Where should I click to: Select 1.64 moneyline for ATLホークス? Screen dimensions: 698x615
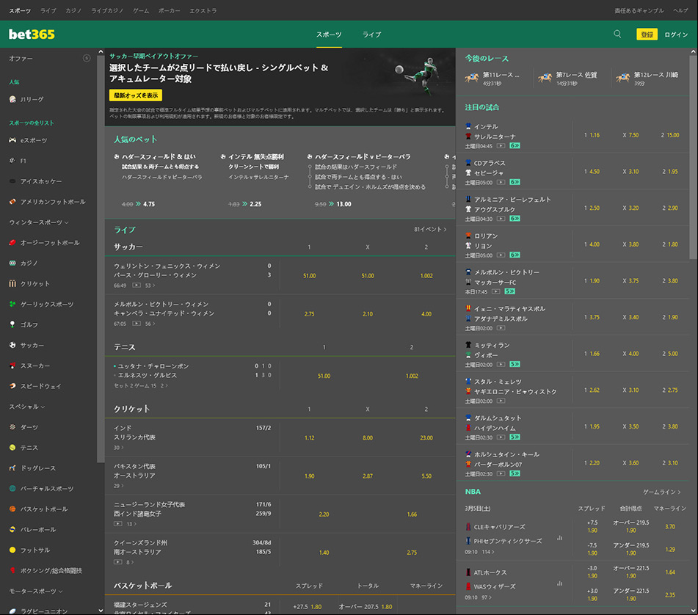point(670,572)
